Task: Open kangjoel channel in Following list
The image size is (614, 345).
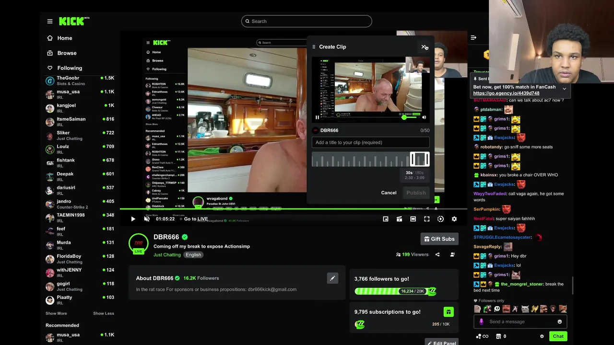Action: [x=80, y=108]
